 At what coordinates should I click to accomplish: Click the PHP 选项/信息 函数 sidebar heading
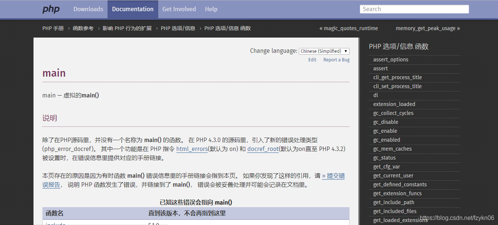tap(399, 46)
